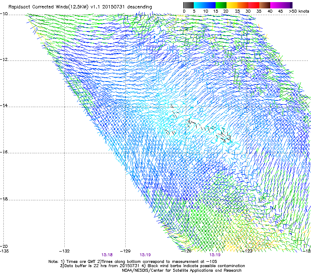Click the yellow 20–25 knots legend segment

point(232,5)
